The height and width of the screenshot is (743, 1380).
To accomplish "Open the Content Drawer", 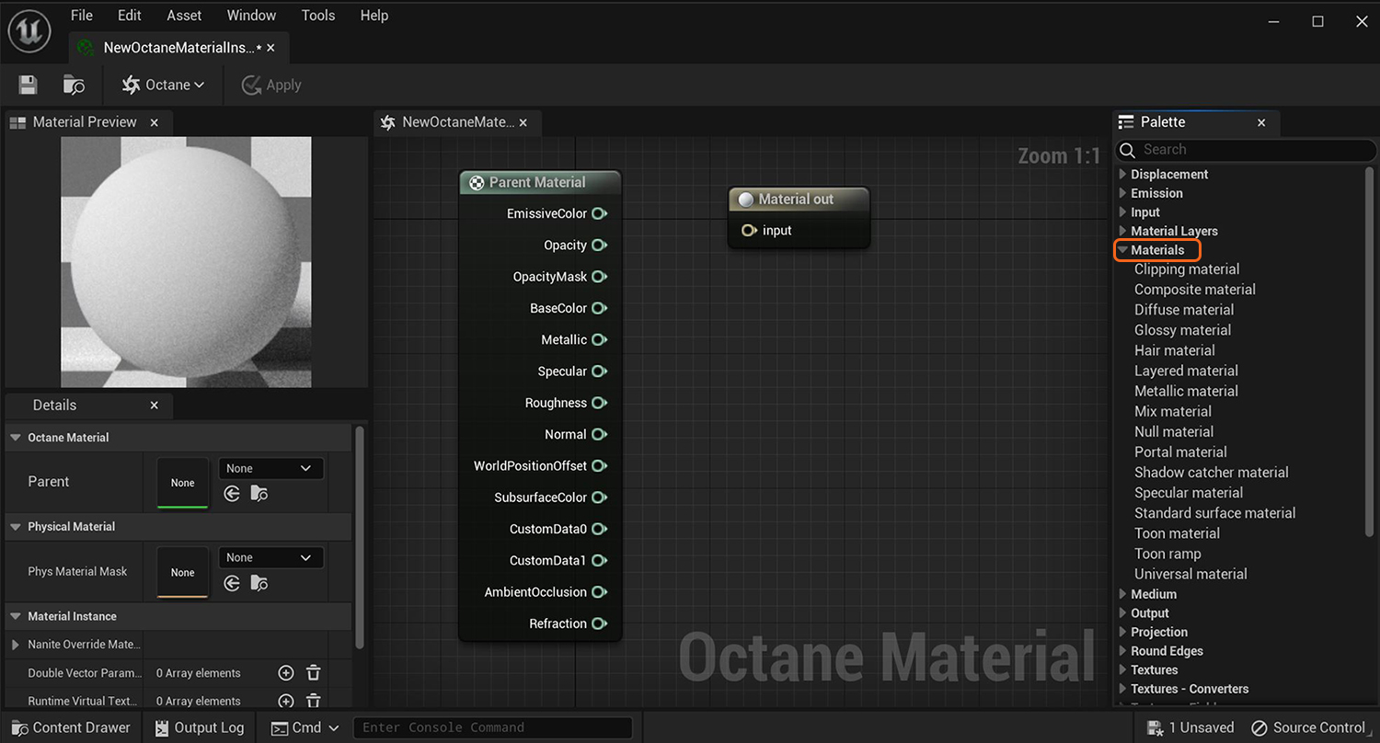I will click(70, 727).
